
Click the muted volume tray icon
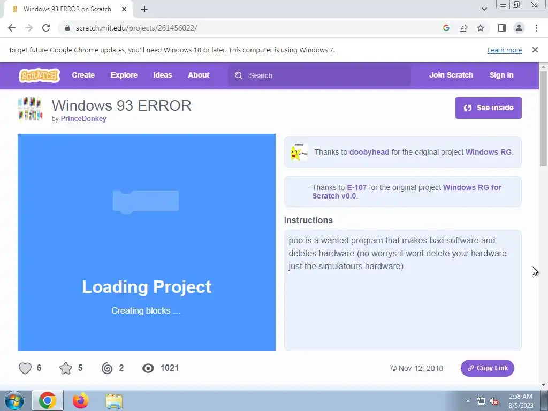[494, 401]
